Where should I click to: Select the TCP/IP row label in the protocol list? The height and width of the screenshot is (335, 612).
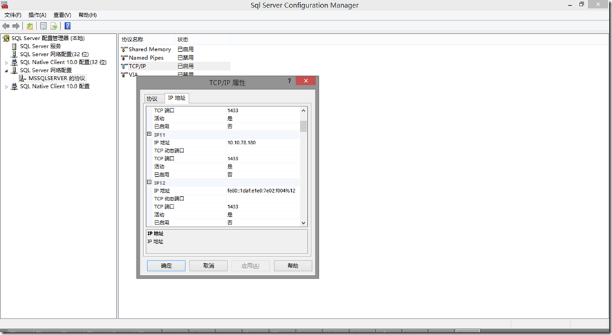pos(138,66)
